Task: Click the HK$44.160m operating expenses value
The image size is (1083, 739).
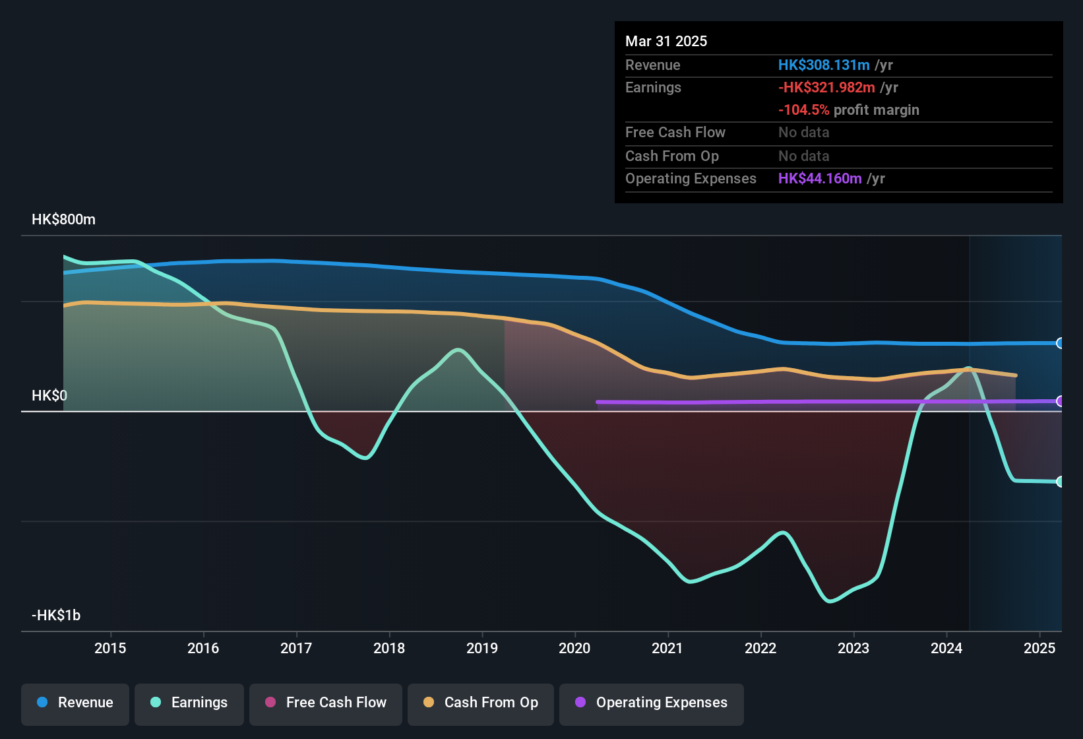Action: (820, 179)
